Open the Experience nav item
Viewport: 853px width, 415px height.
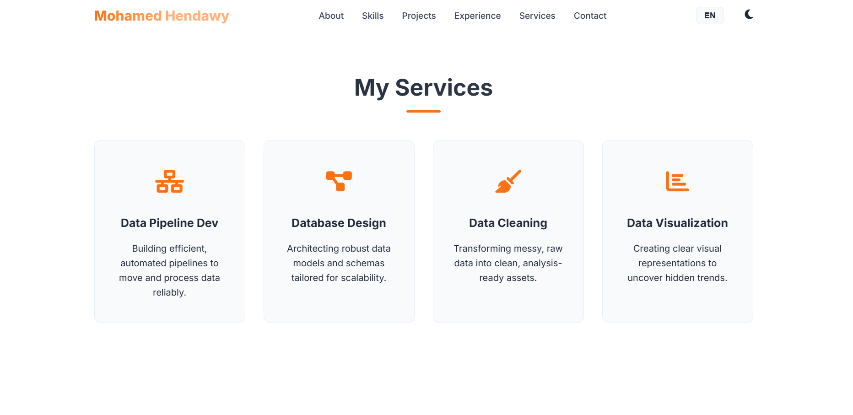pos(477,16)
